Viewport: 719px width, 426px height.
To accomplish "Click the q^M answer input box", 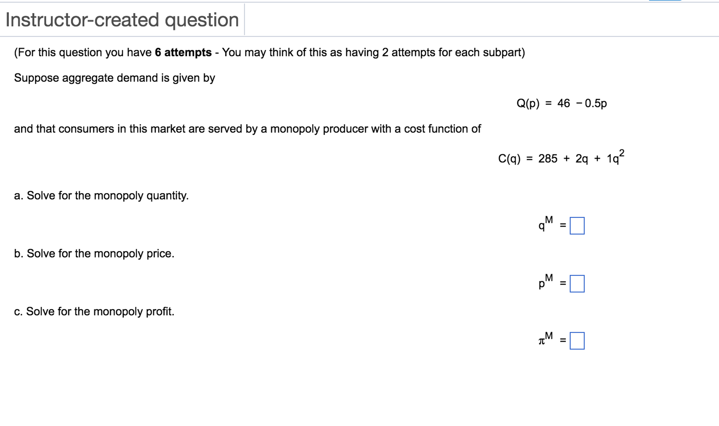I will pyautogui.click(x=577, y=225).
